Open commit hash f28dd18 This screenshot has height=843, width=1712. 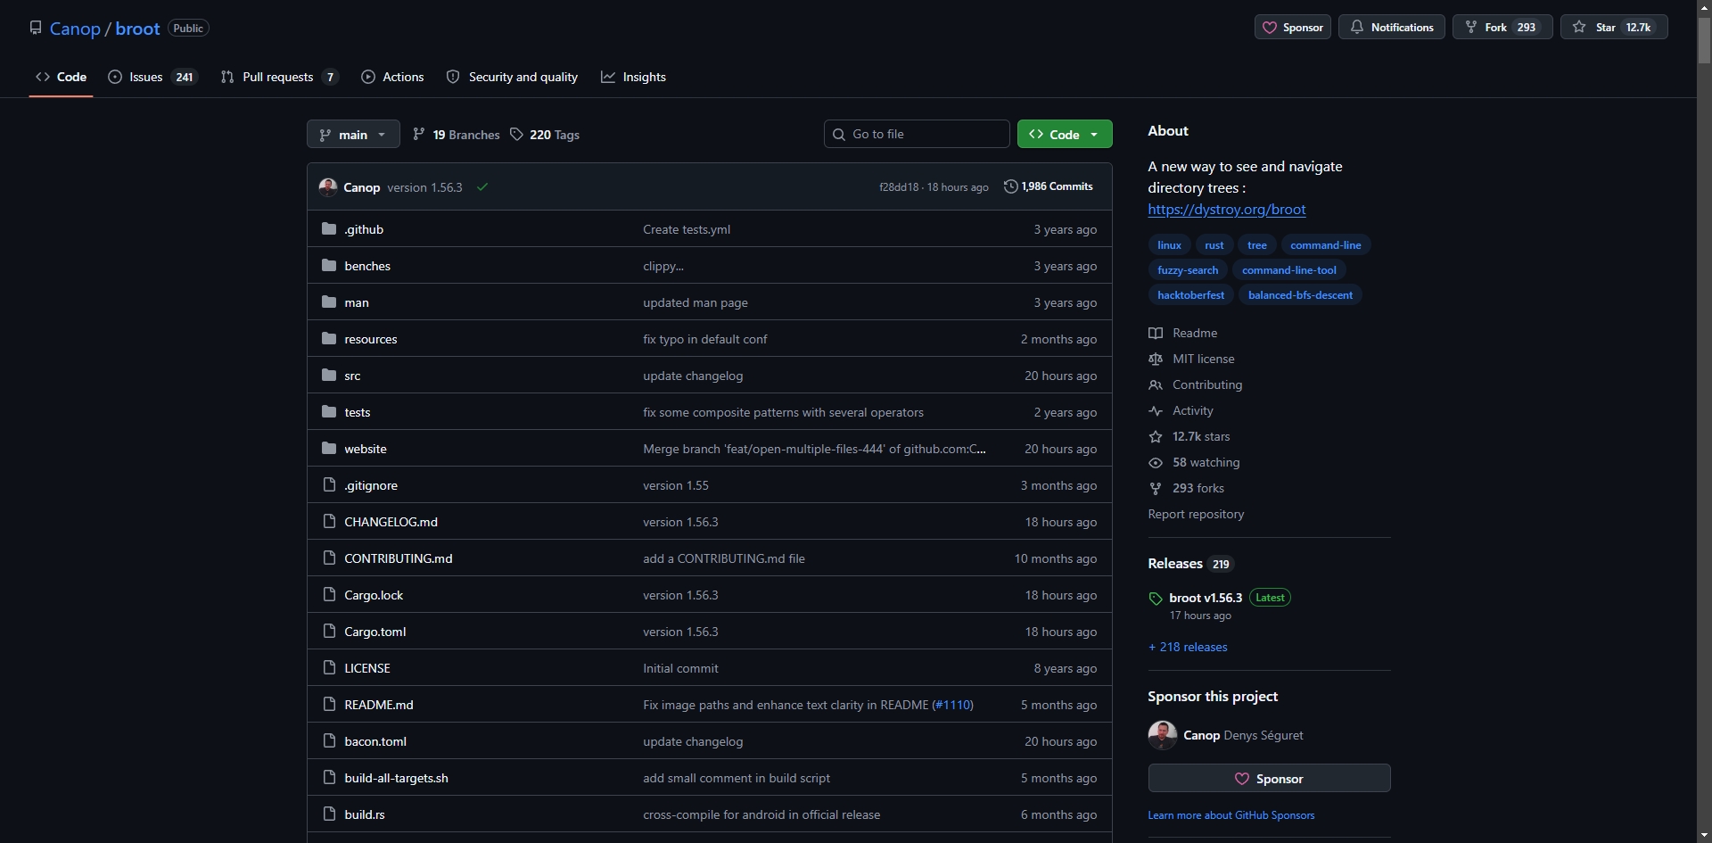pyautogui.click(x=899, y=187)
